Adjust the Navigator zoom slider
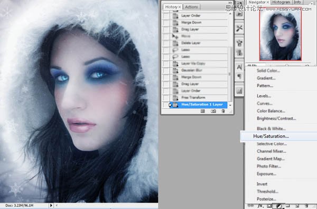The image size is (317, 209). pos(287,65)
